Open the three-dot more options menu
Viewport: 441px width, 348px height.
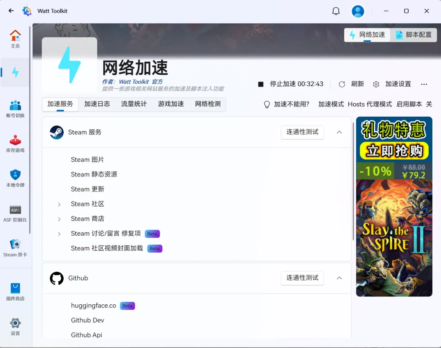pos(424,84)
